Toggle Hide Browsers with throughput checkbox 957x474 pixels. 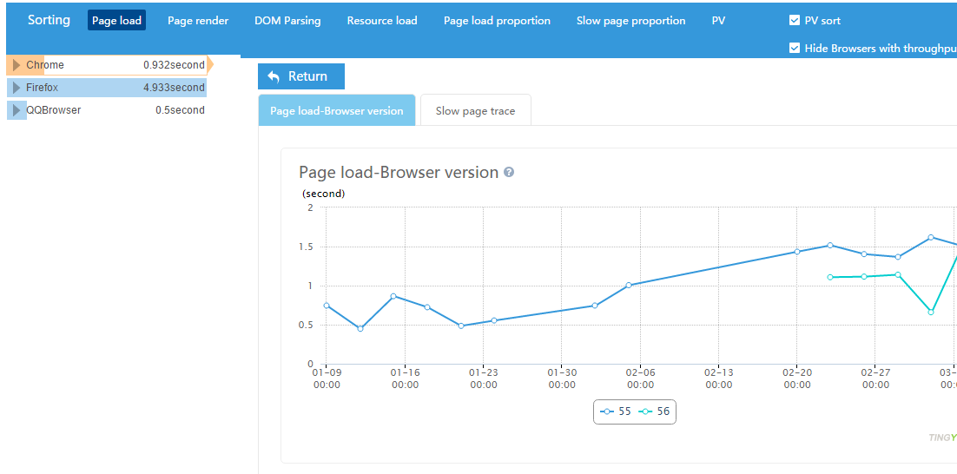(x=794, y=49)
